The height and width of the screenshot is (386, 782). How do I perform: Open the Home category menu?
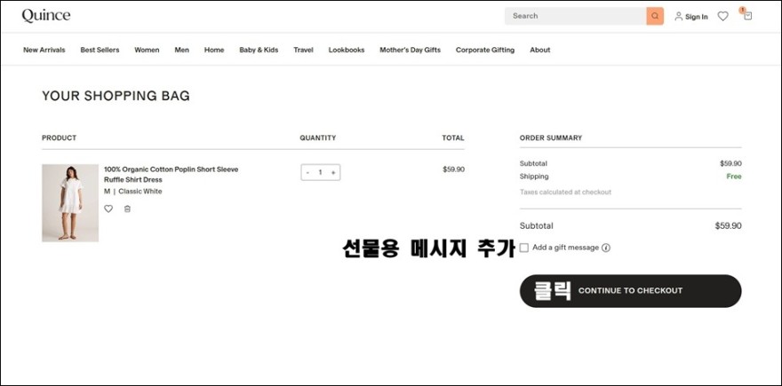click(x=214, y=50)
